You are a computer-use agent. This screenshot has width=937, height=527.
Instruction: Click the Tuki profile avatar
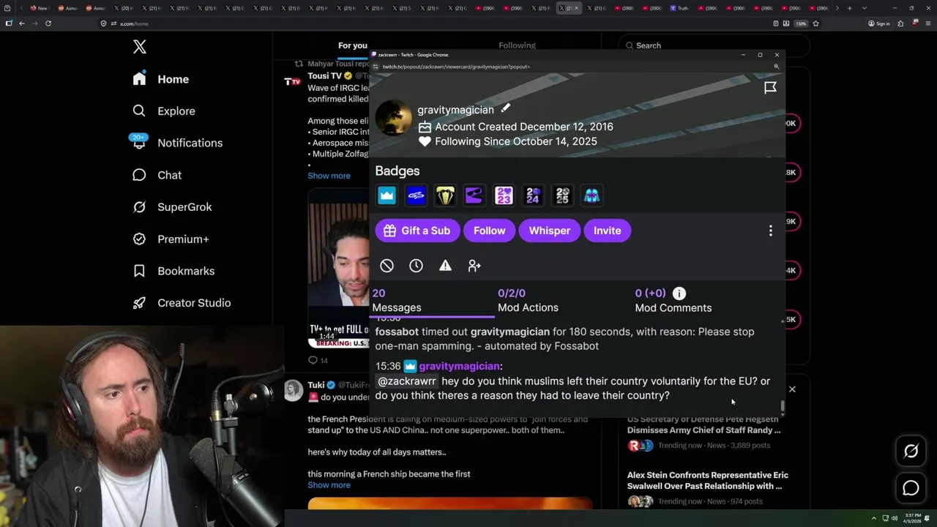pos(294,391)
